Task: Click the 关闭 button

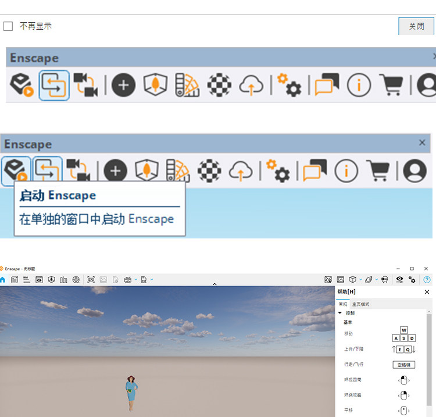Action: [x=416, y=26]
